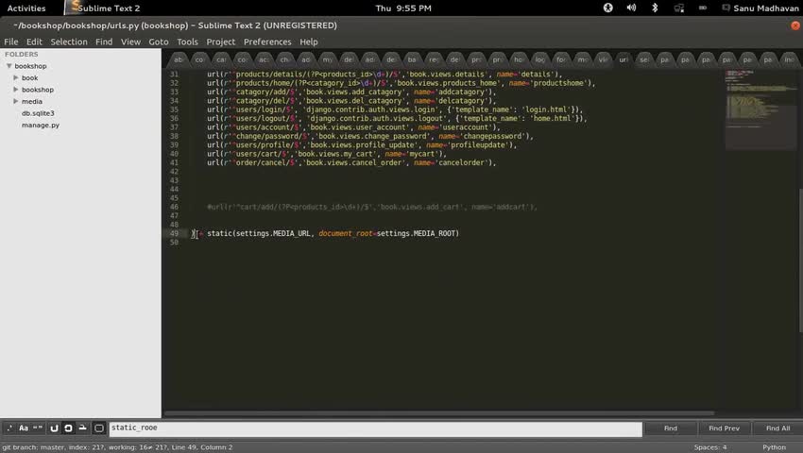Toggle whole word match option
Image resolution: width=803 pixels, height=453 pixels.
39,428
